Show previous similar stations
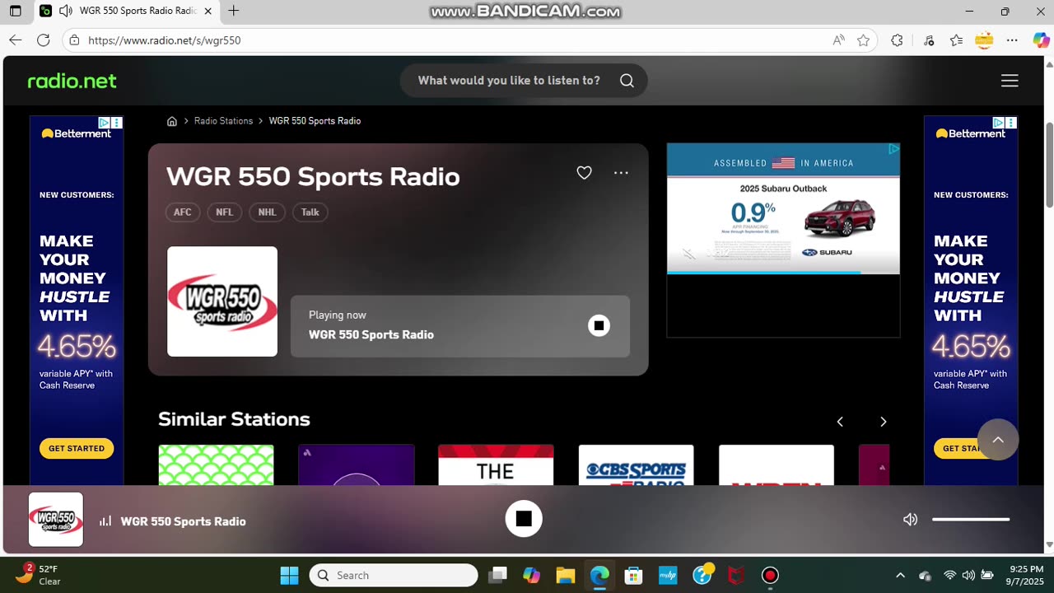The image size is (1054, 593). (x=840, y=422)
